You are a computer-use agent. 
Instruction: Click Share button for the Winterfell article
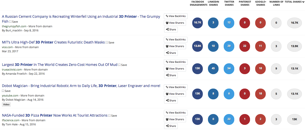point(171,30)
